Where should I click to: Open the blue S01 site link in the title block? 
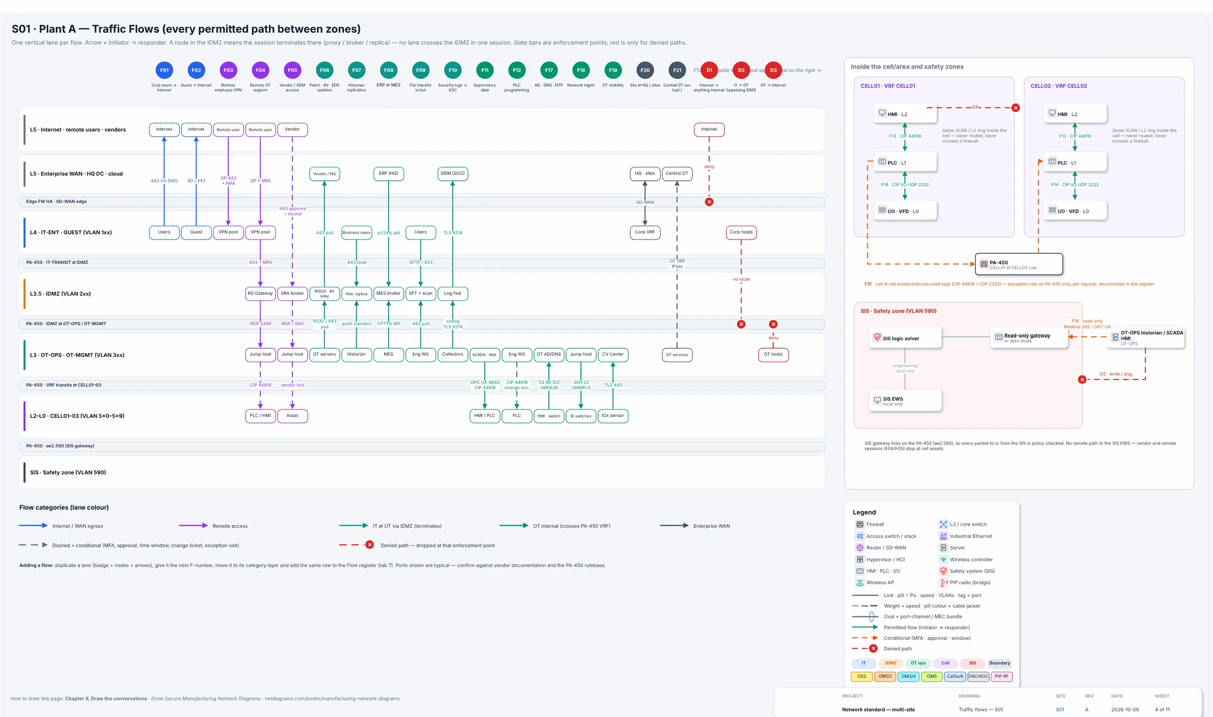point(1060,710)
